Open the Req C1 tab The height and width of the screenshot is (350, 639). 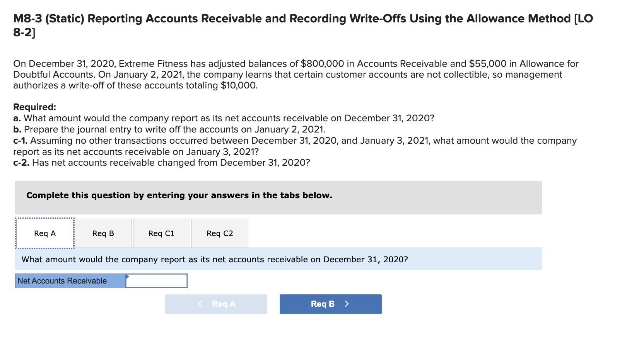pyautogui.click(x=161, y=233)
